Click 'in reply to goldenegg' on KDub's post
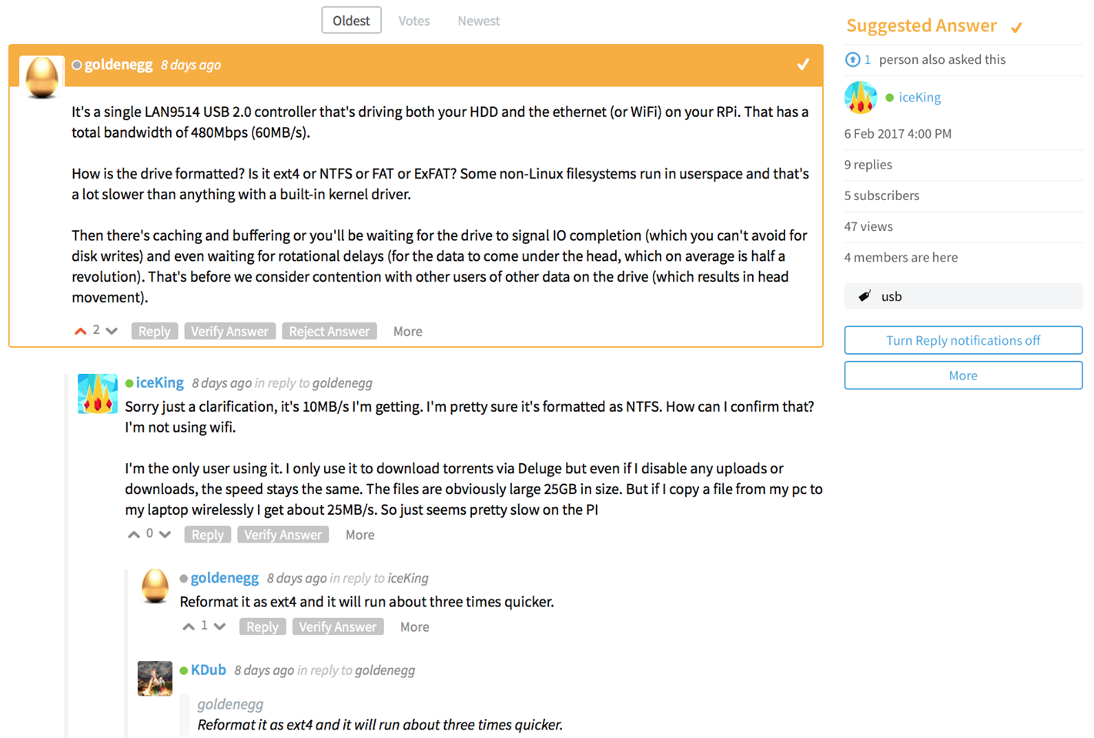1094x738 pixels. coord(356,670)
